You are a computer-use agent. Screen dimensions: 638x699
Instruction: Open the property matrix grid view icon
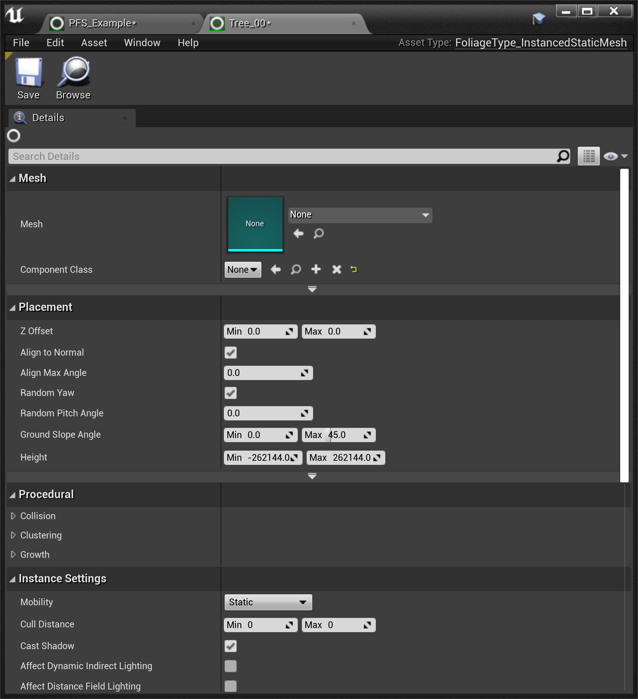click(588, 156)
